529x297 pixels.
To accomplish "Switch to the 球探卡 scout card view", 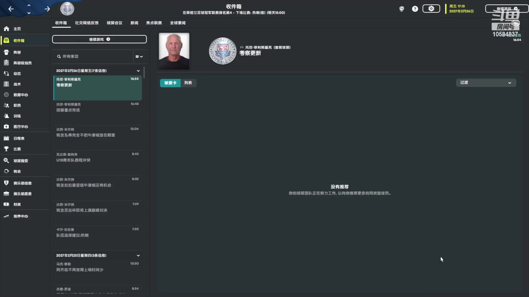I will click(x=170, y=83).
